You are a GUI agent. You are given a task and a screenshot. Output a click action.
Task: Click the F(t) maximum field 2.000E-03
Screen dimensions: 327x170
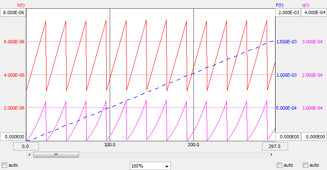(288, 13)
